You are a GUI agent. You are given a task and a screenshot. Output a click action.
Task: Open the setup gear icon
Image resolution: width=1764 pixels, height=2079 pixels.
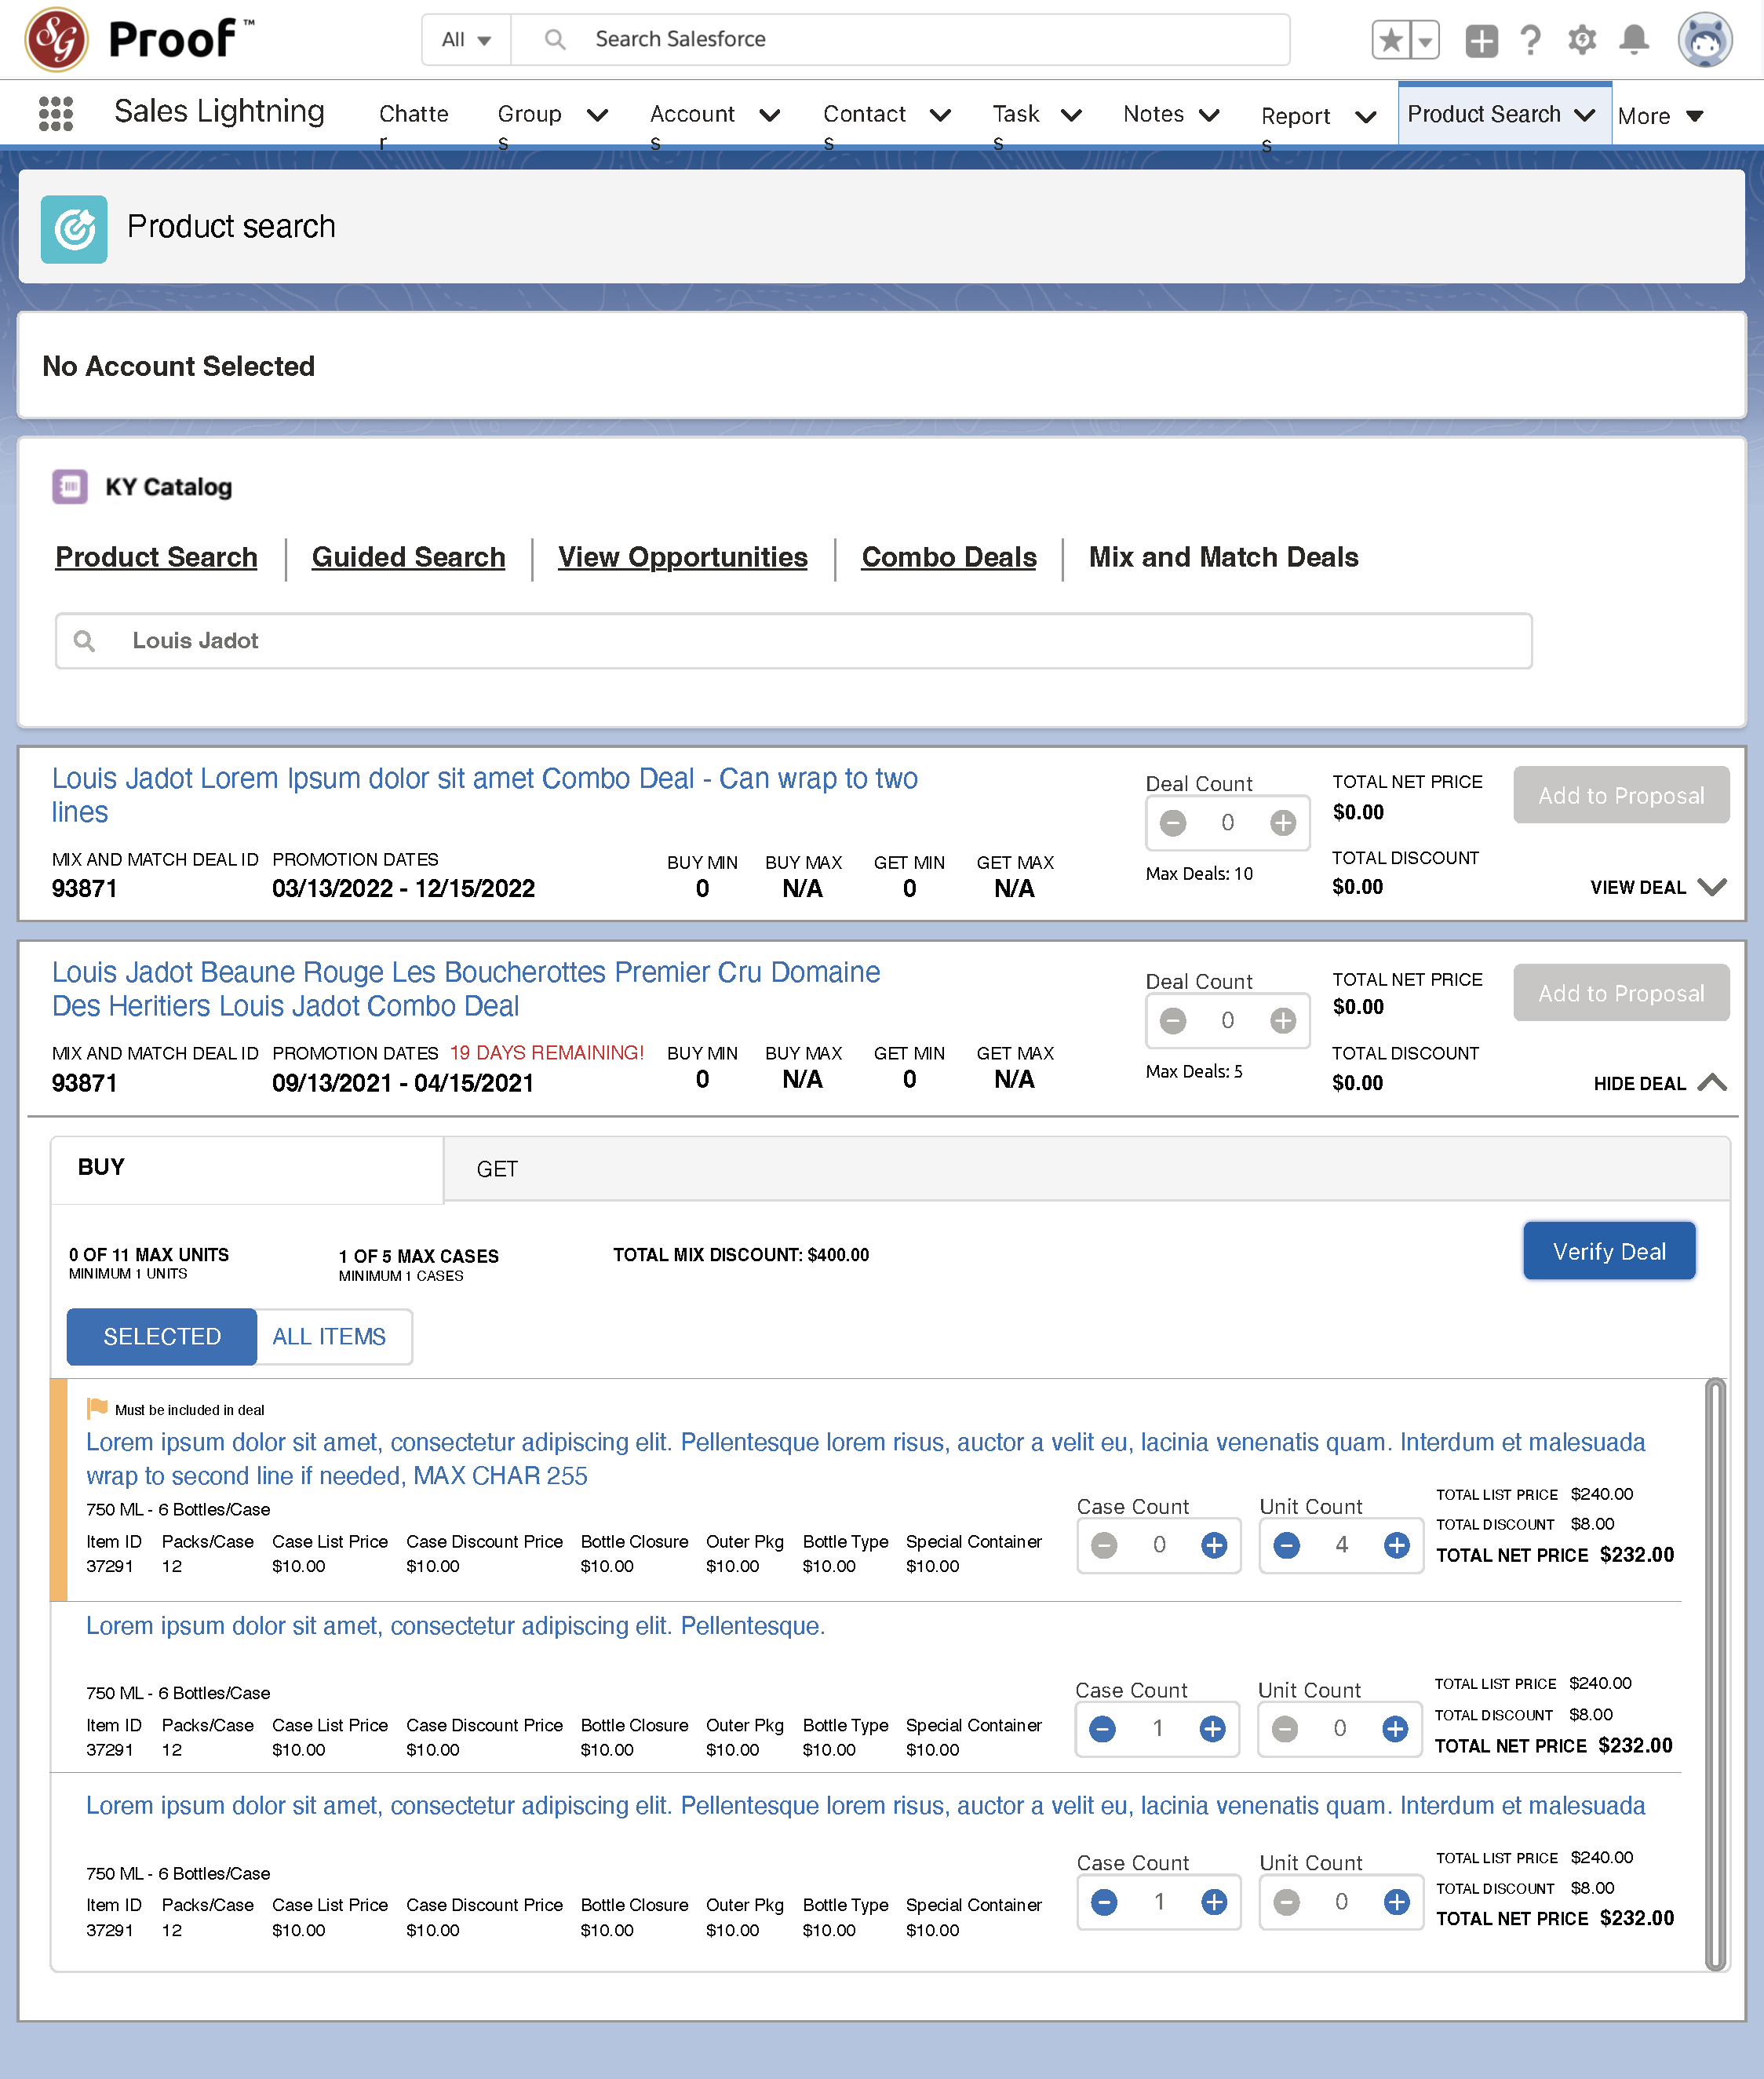click(1581, 40)
